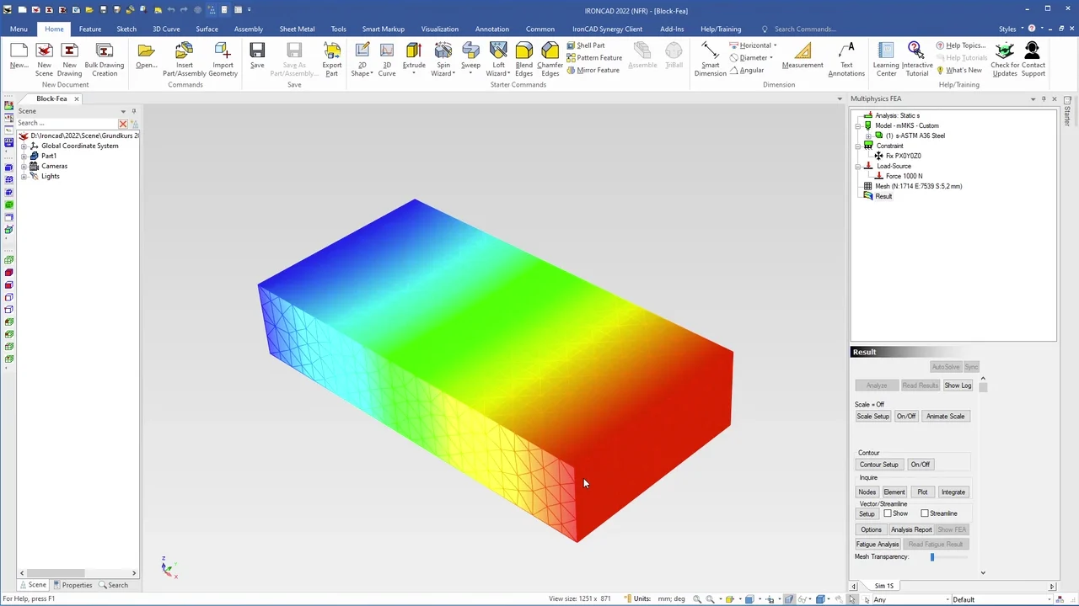Click the New Scene icon

(x=44, y=51)
